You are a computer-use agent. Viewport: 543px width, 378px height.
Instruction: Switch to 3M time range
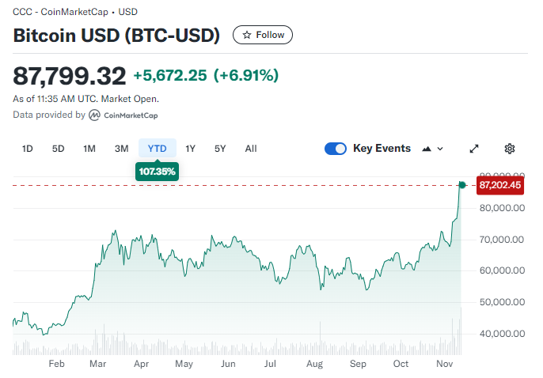tap(121, 149)
